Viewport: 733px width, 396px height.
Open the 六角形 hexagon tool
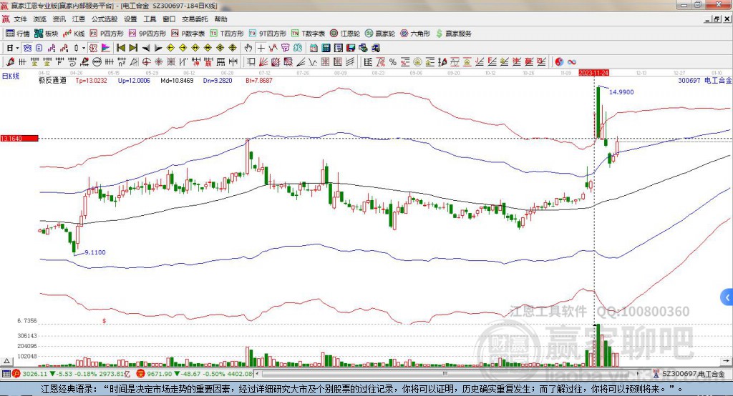pos(415,34)
